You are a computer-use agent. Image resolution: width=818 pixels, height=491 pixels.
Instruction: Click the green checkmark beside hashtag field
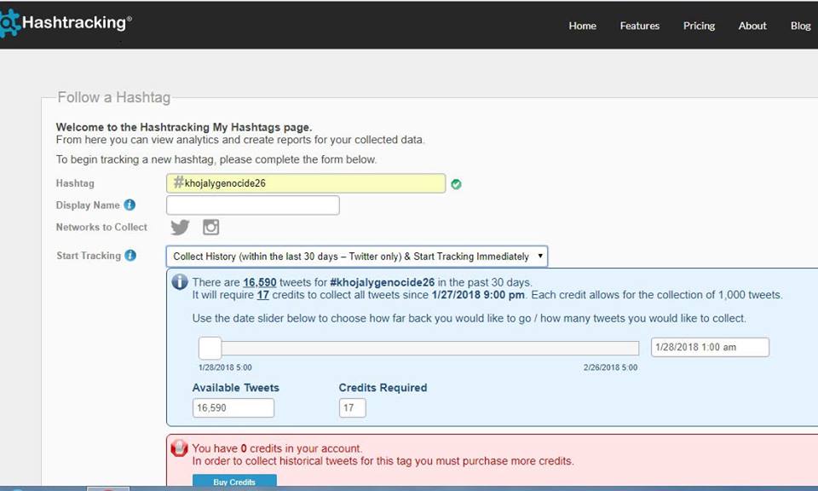click(x=456, y=184)
